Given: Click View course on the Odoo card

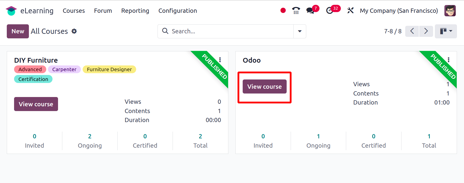Looking at the screenshot, I should coord(265,86).
